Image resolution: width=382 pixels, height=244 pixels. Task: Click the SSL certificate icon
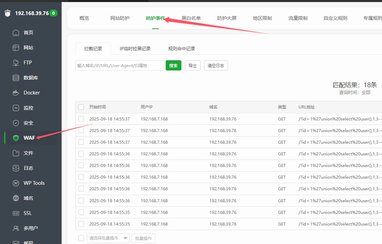click(x=16, y=213)
